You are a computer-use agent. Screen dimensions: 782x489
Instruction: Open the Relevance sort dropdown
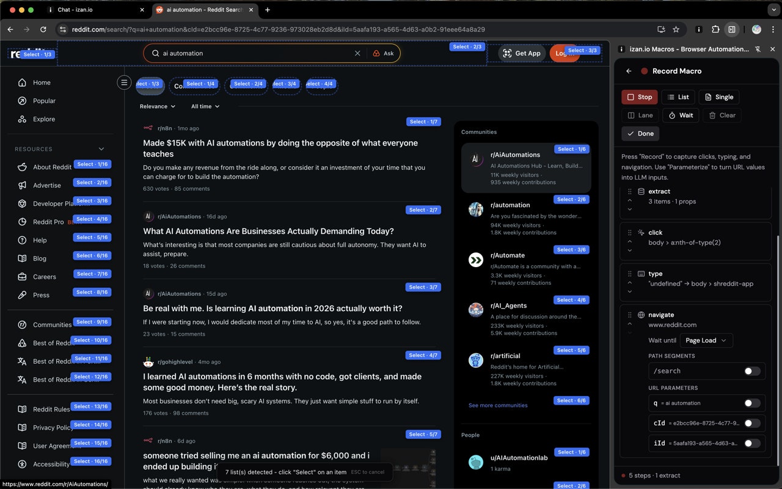[x=158, y=106]
